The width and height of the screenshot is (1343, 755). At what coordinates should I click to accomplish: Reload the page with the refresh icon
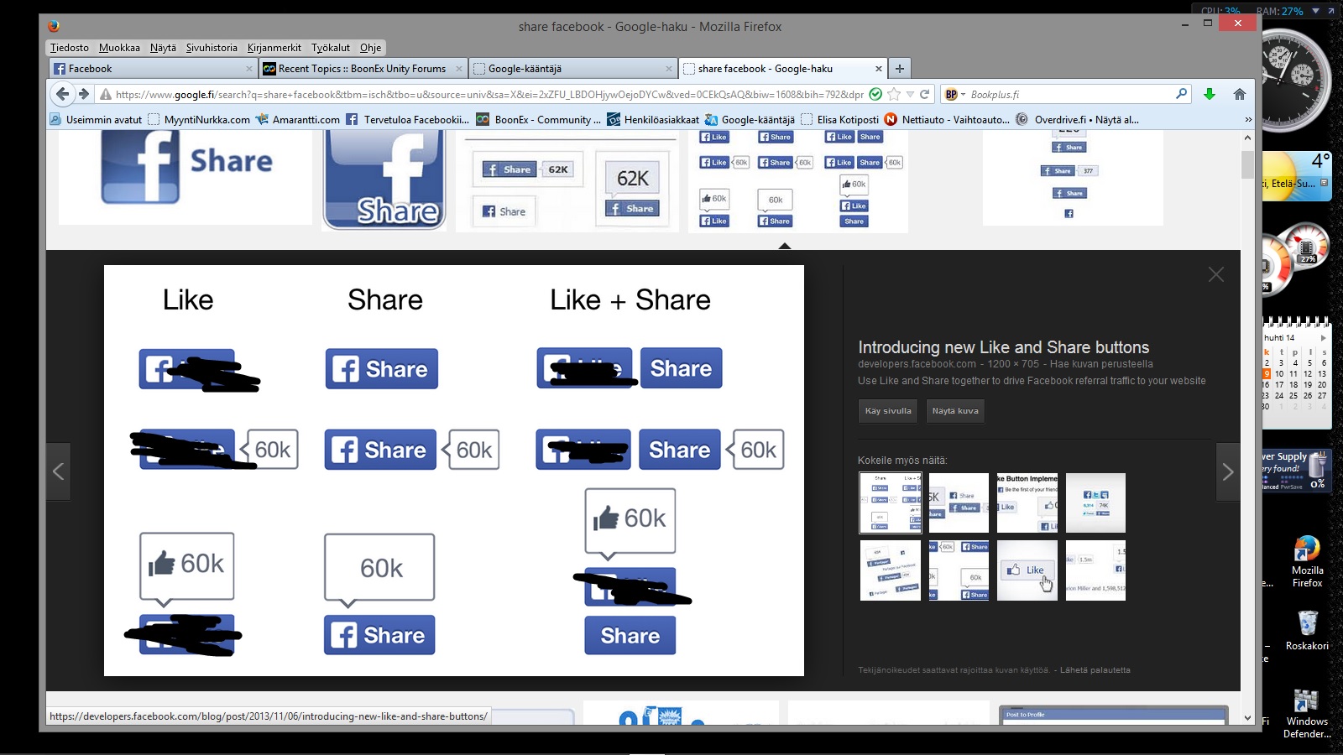925,94
